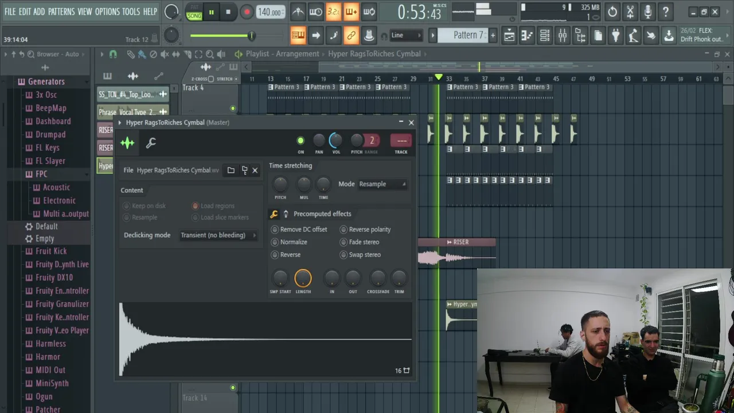Pause playback with the pause button
The height and width of the screenshot is (413, 734).
(211, 12)
